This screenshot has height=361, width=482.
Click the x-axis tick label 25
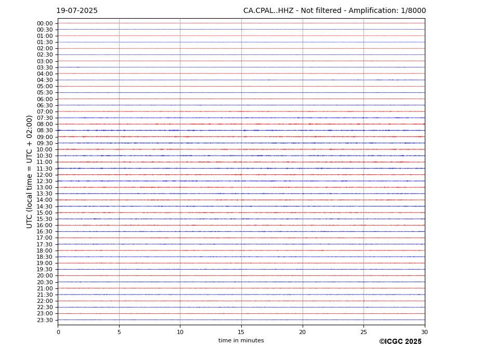pyautogui.click(x=363, y=332)
